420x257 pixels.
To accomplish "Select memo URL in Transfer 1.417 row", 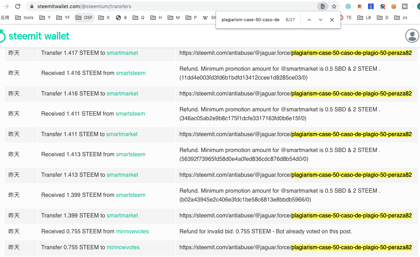I will (x=296, y=53).
